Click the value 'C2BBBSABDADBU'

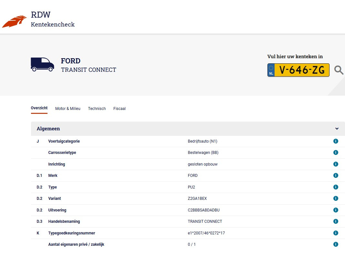(204, 210)
